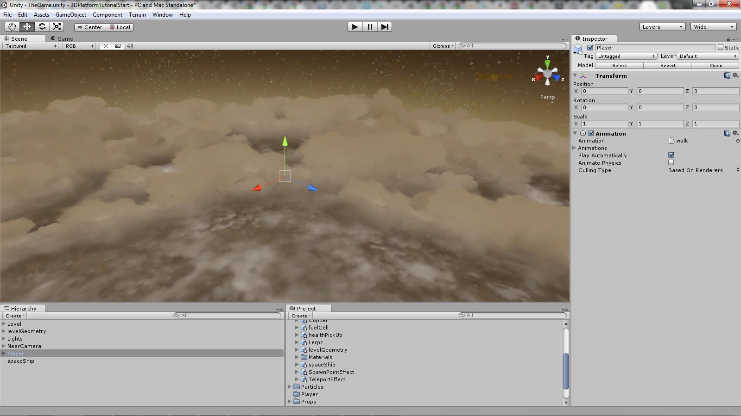This screenshot has width=741, height=416.
Task: Open the Animation clip object picker circle
Action: tap(738, 141)
